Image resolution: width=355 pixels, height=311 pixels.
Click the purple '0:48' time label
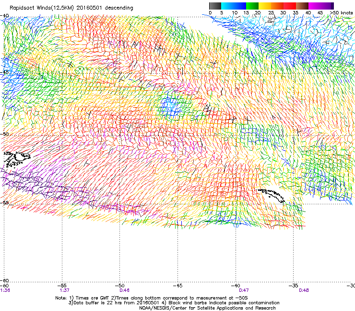pyautogui.click(x=304, y=290)
